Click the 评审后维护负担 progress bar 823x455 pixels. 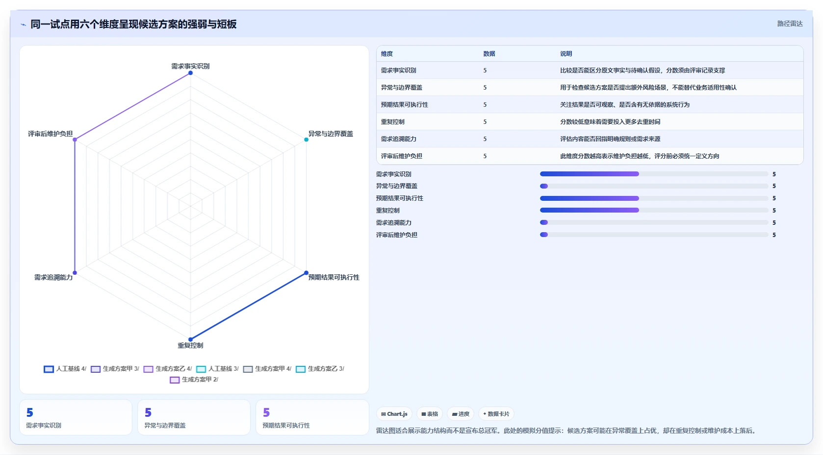(654, 235)
